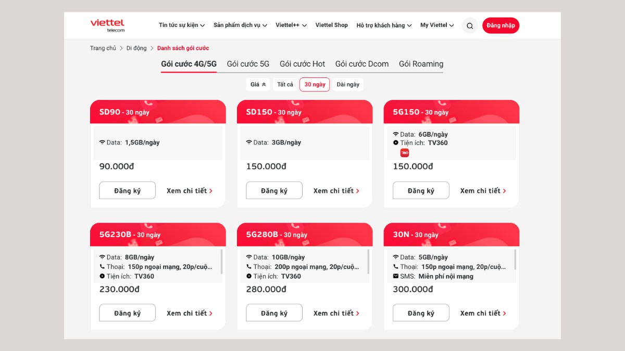The height and width of the screenshot is (351, 625).
Task: Go to Trang chủ breadcrumb
Action: 103,48
